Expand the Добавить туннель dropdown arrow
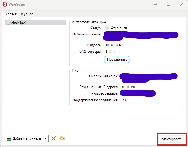Viewport: 188px width, 147px height. [x=46, y=138]
